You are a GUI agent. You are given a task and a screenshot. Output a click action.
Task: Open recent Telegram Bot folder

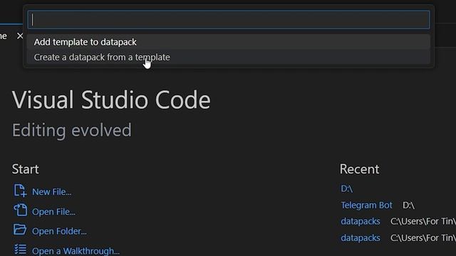(366, 206)
